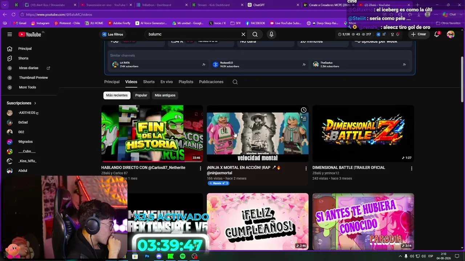
Task: Open Spotify from the taskbar
Action: pyautogui.click(x=182, y=256)
